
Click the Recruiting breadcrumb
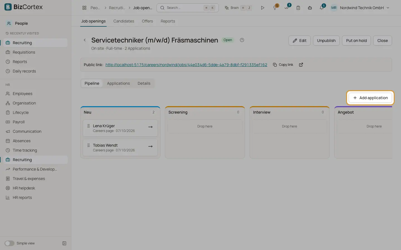117,8
